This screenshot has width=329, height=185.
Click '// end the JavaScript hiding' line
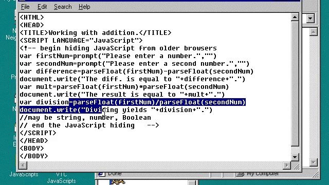(x=89, y=125)
